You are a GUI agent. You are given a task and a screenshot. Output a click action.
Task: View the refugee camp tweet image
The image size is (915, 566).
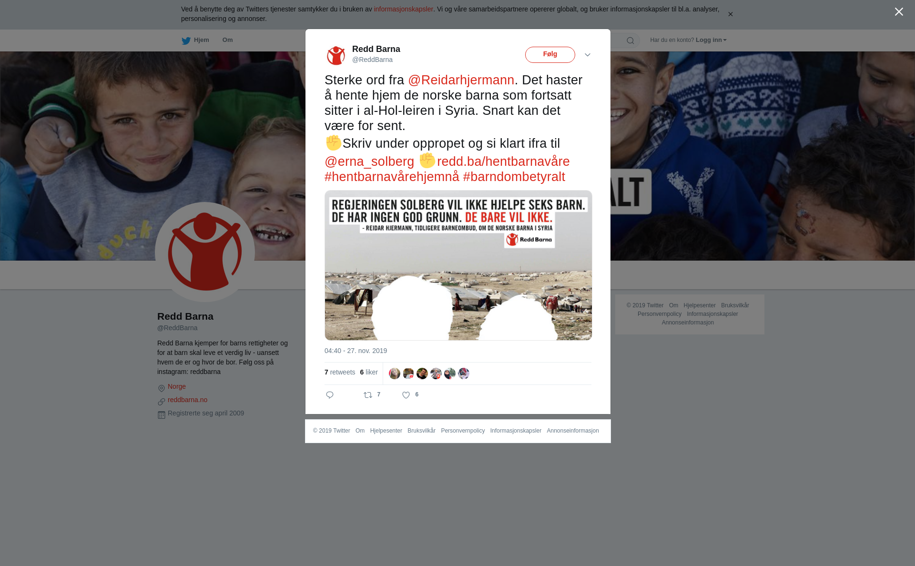(458, 265)
